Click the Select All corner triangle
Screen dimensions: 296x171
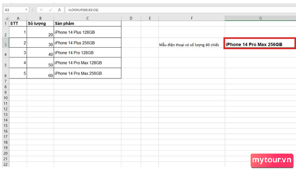point(6,18)
